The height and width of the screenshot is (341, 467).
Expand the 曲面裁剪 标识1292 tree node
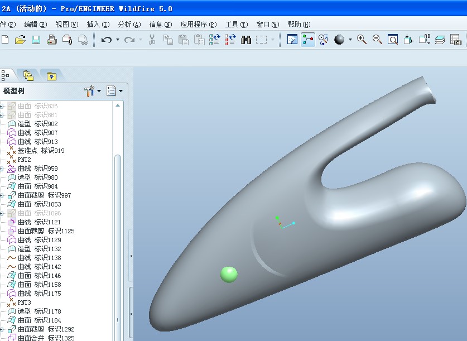[2, 330]
